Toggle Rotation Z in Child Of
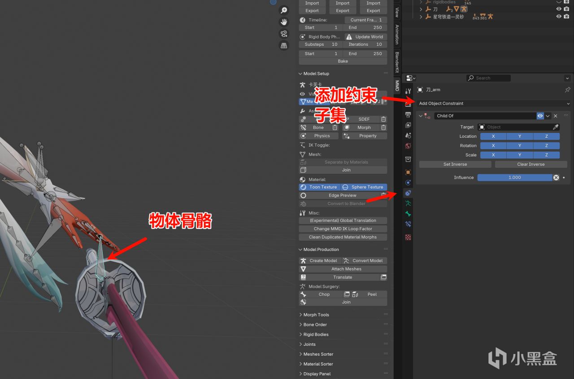 [547, 145]
